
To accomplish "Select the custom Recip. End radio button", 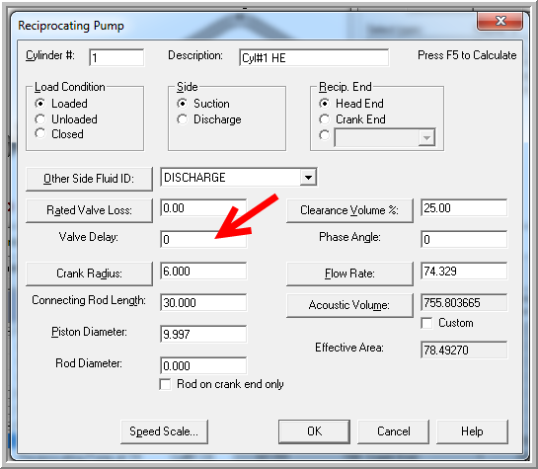I will pyautogui.click(x=324, y=135).
